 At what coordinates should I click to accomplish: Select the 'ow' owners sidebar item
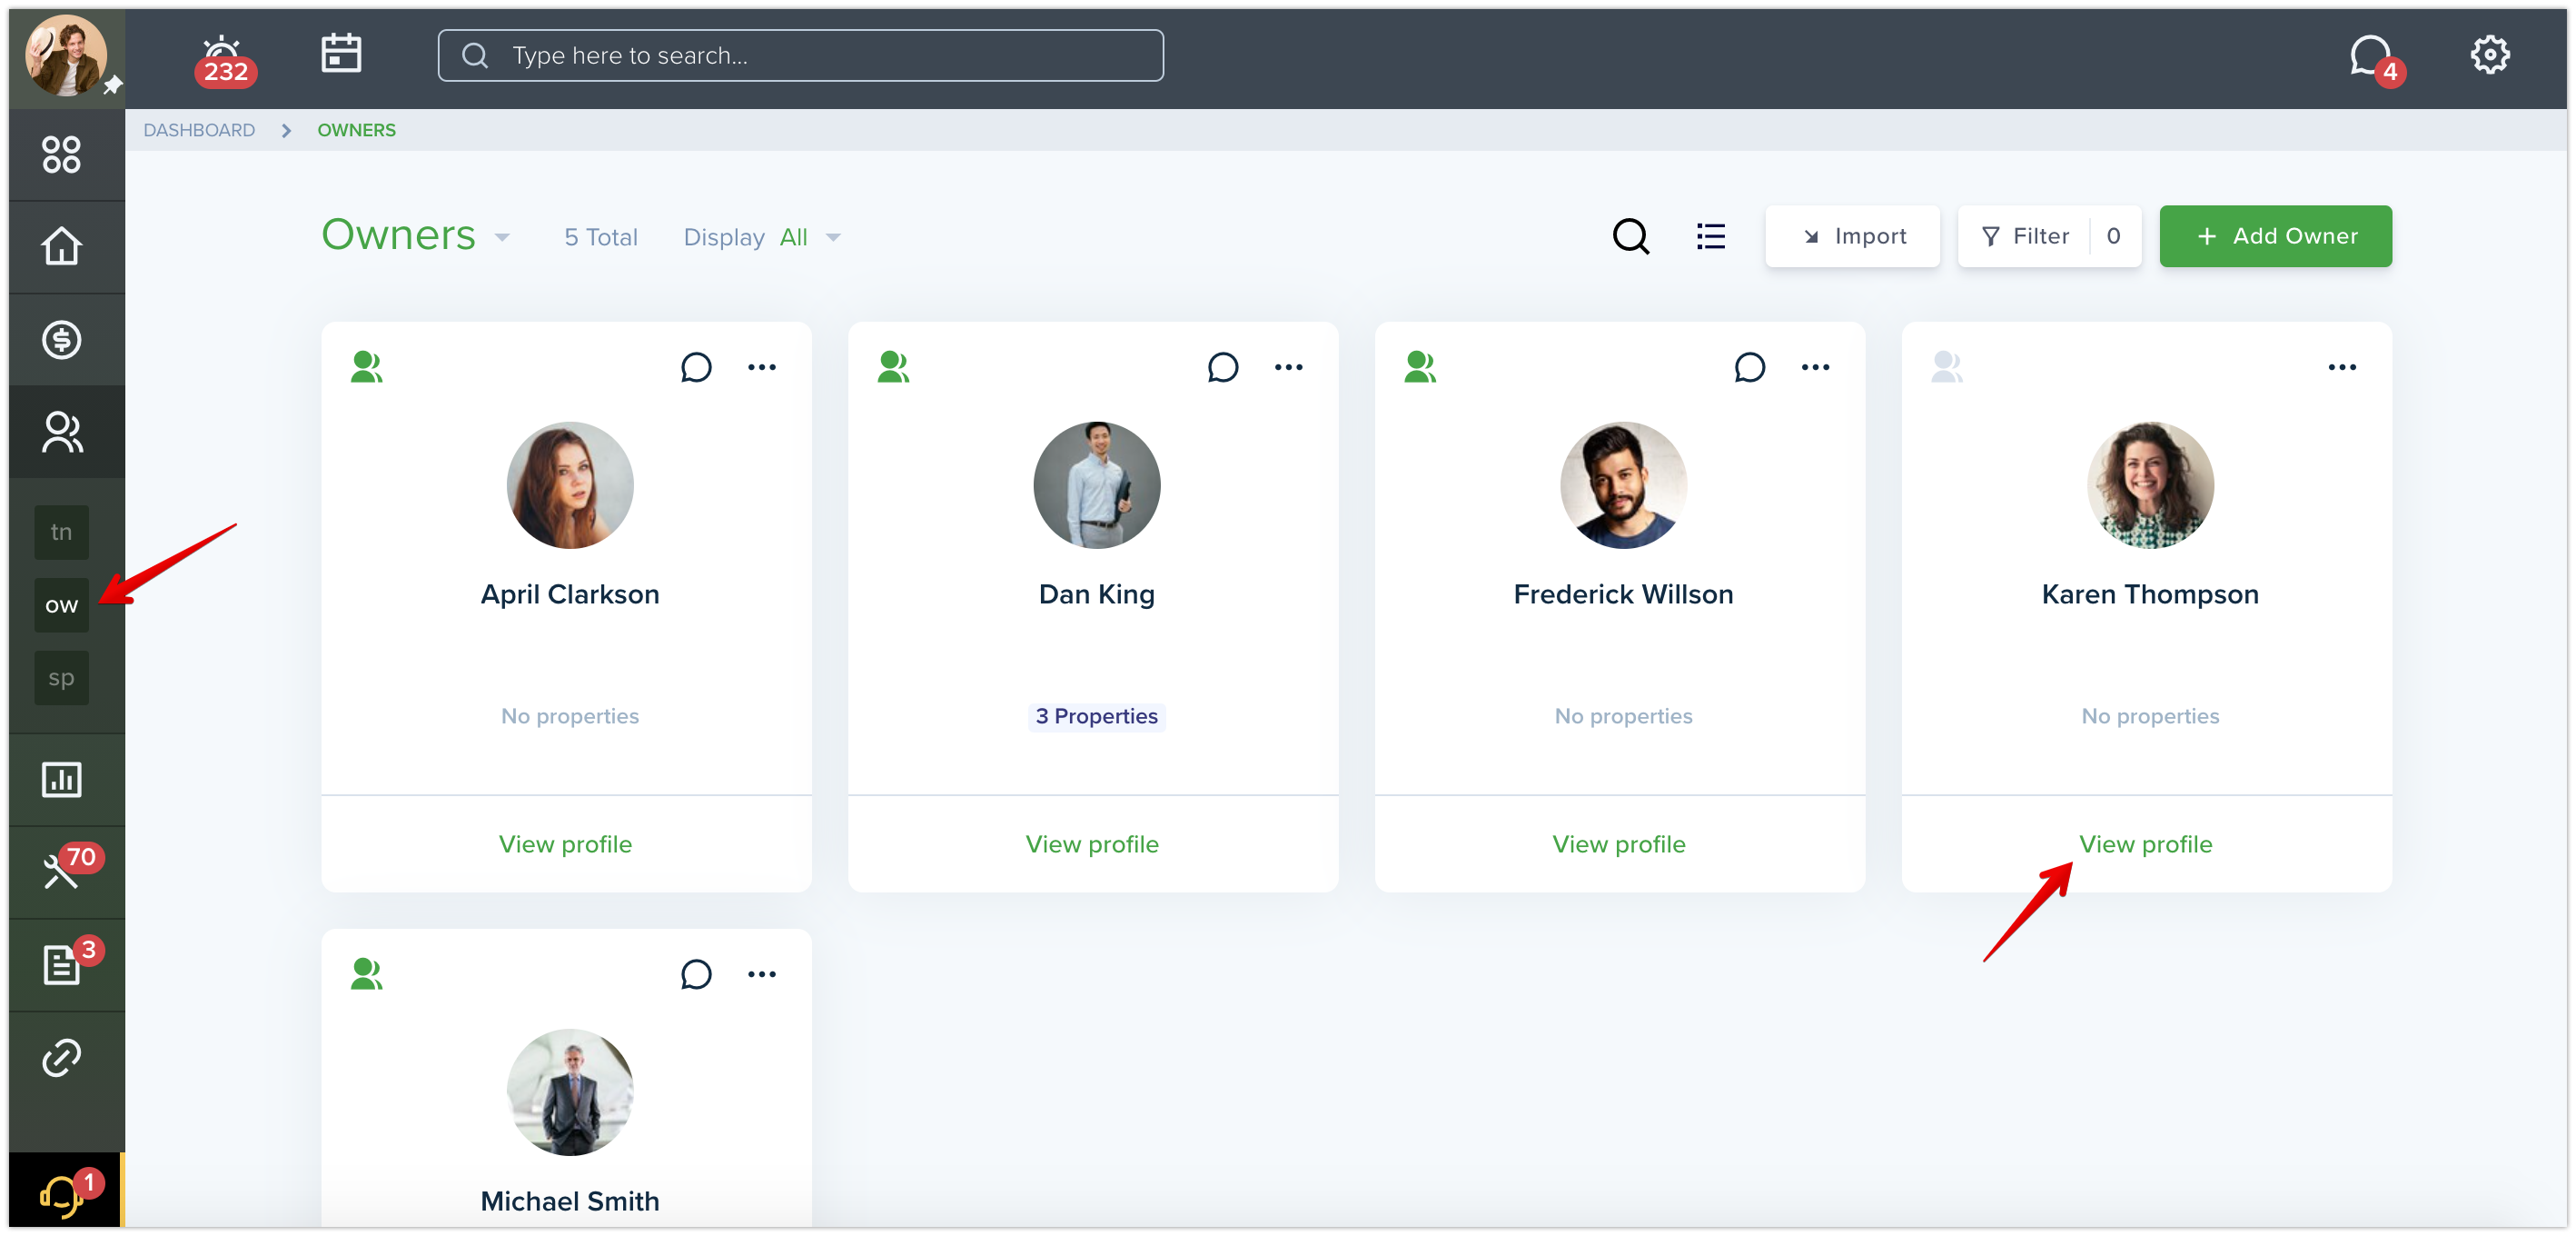61,604
